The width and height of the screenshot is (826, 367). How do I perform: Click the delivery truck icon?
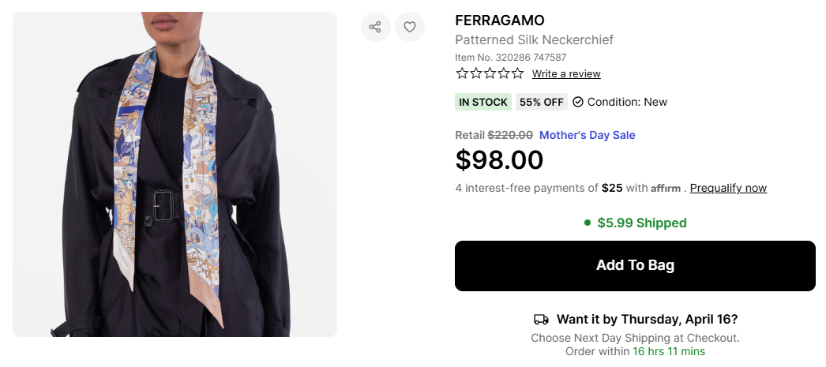tap(541, 320)
